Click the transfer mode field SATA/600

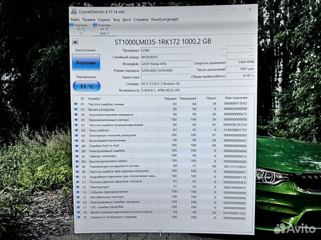point(165,70)
